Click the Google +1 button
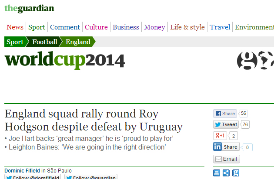Viewport: 274px width, 179px height. click(220, 136)
